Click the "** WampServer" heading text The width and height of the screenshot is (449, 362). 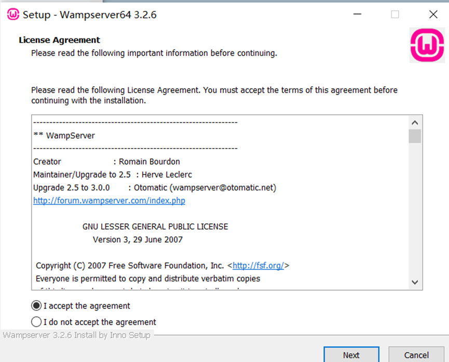pyautogui.click(x=64, y=136)
